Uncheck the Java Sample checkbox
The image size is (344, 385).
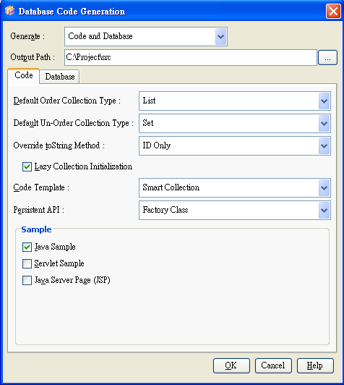coord(27,247)
